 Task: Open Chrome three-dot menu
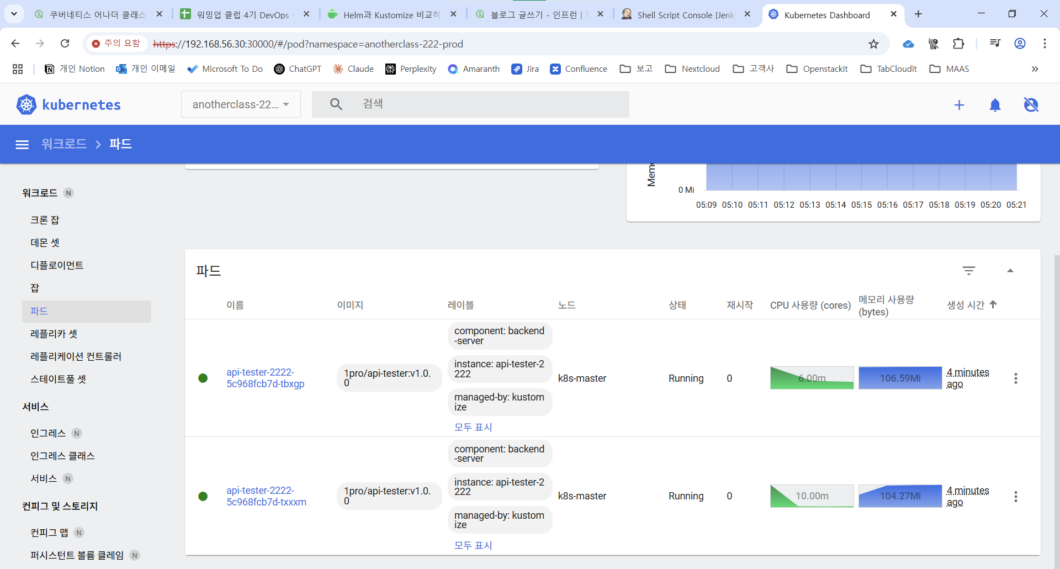point(1045,44)
